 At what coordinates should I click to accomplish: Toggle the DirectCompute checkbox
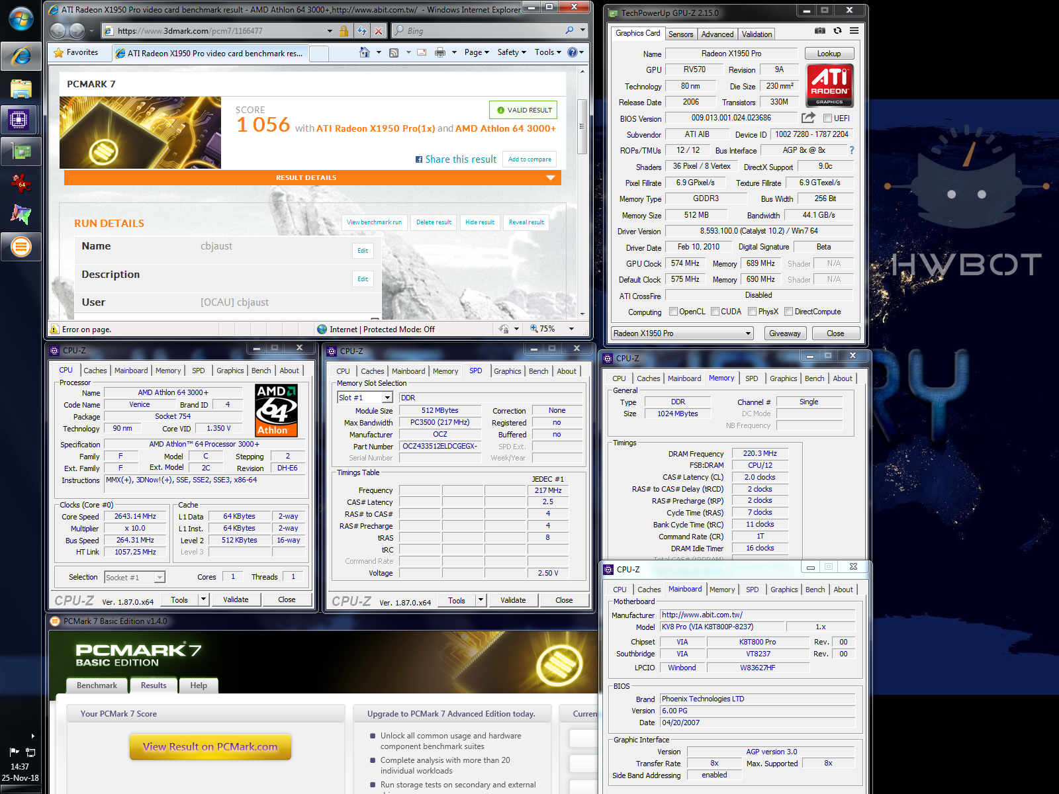click(788, 312)
